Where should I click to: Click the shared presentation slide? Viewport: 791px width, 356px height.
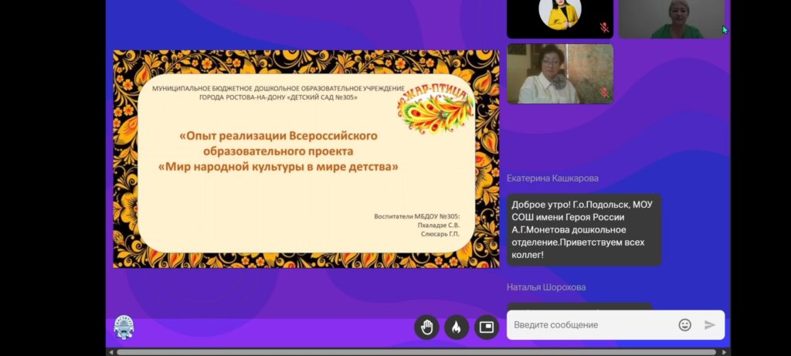click(x=306, y=159)
